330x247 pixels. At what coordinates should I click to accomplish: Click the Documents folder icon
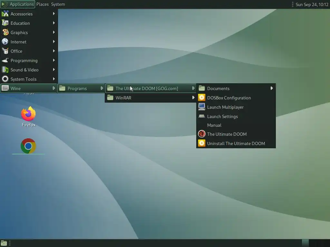point(202,88)
